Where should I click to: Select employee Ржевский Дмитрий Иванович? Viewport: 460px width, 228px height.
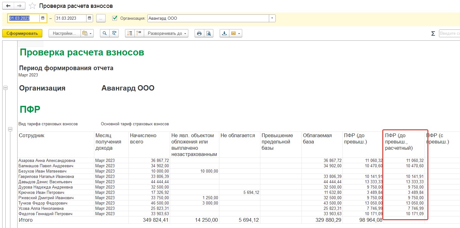pyautogui.click(x=46, y=198)
